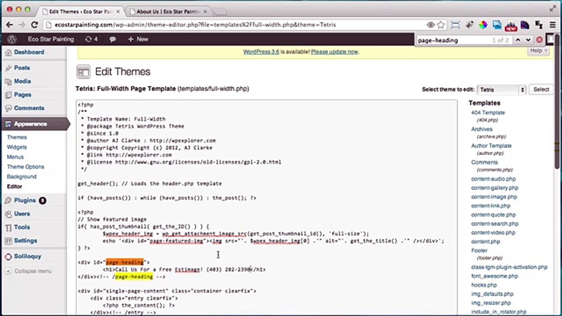Open the Author Template file
The width and height of the screenshot is (562, 316).
(x=491, y=146)
